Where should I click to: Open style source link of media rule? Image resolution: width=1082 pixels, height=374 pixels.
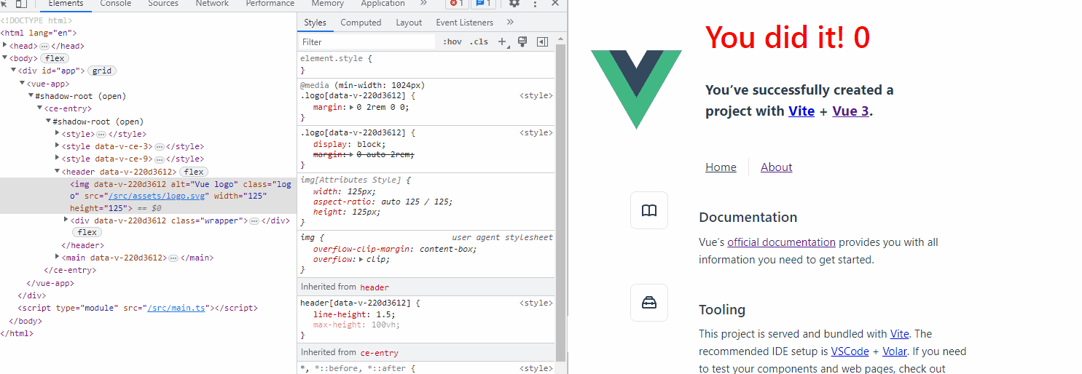pos(536,95)
